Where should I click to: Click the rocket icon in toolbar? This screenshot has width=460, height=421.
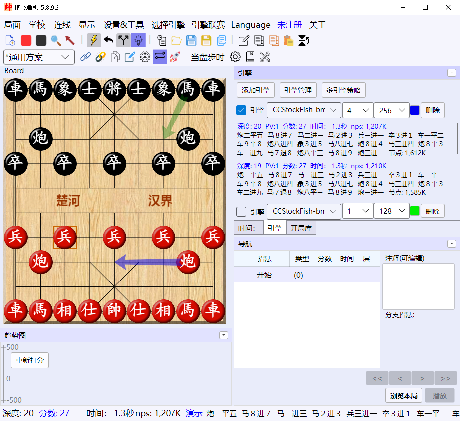(x=174, y=57)
